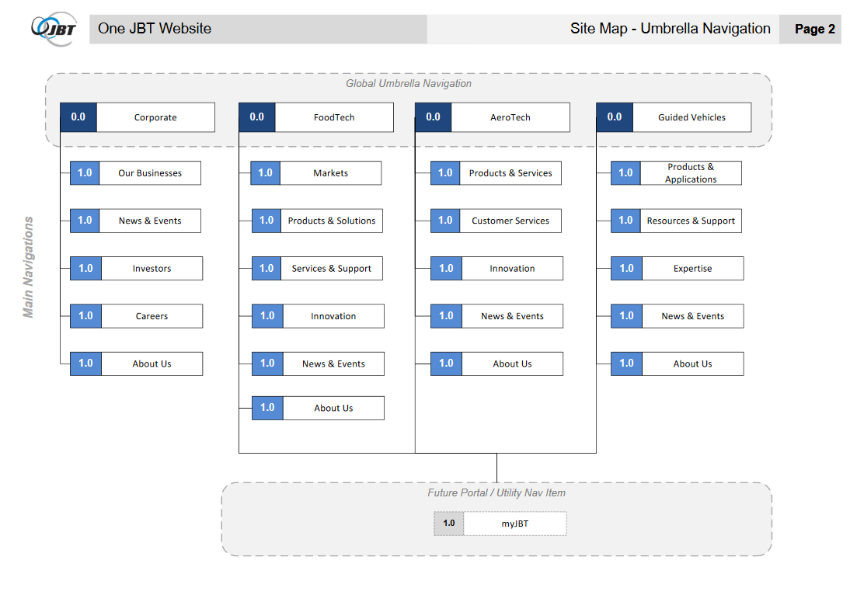Click the "Investors" node

[137, 268]
